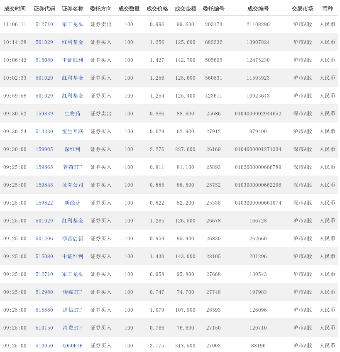Sort by the 证券代码 column header

(44, 9)
